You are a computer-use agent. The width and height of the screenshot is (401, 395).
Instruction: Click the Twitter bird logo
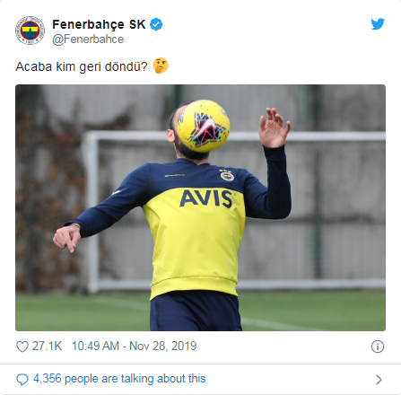tap(378, 24)
